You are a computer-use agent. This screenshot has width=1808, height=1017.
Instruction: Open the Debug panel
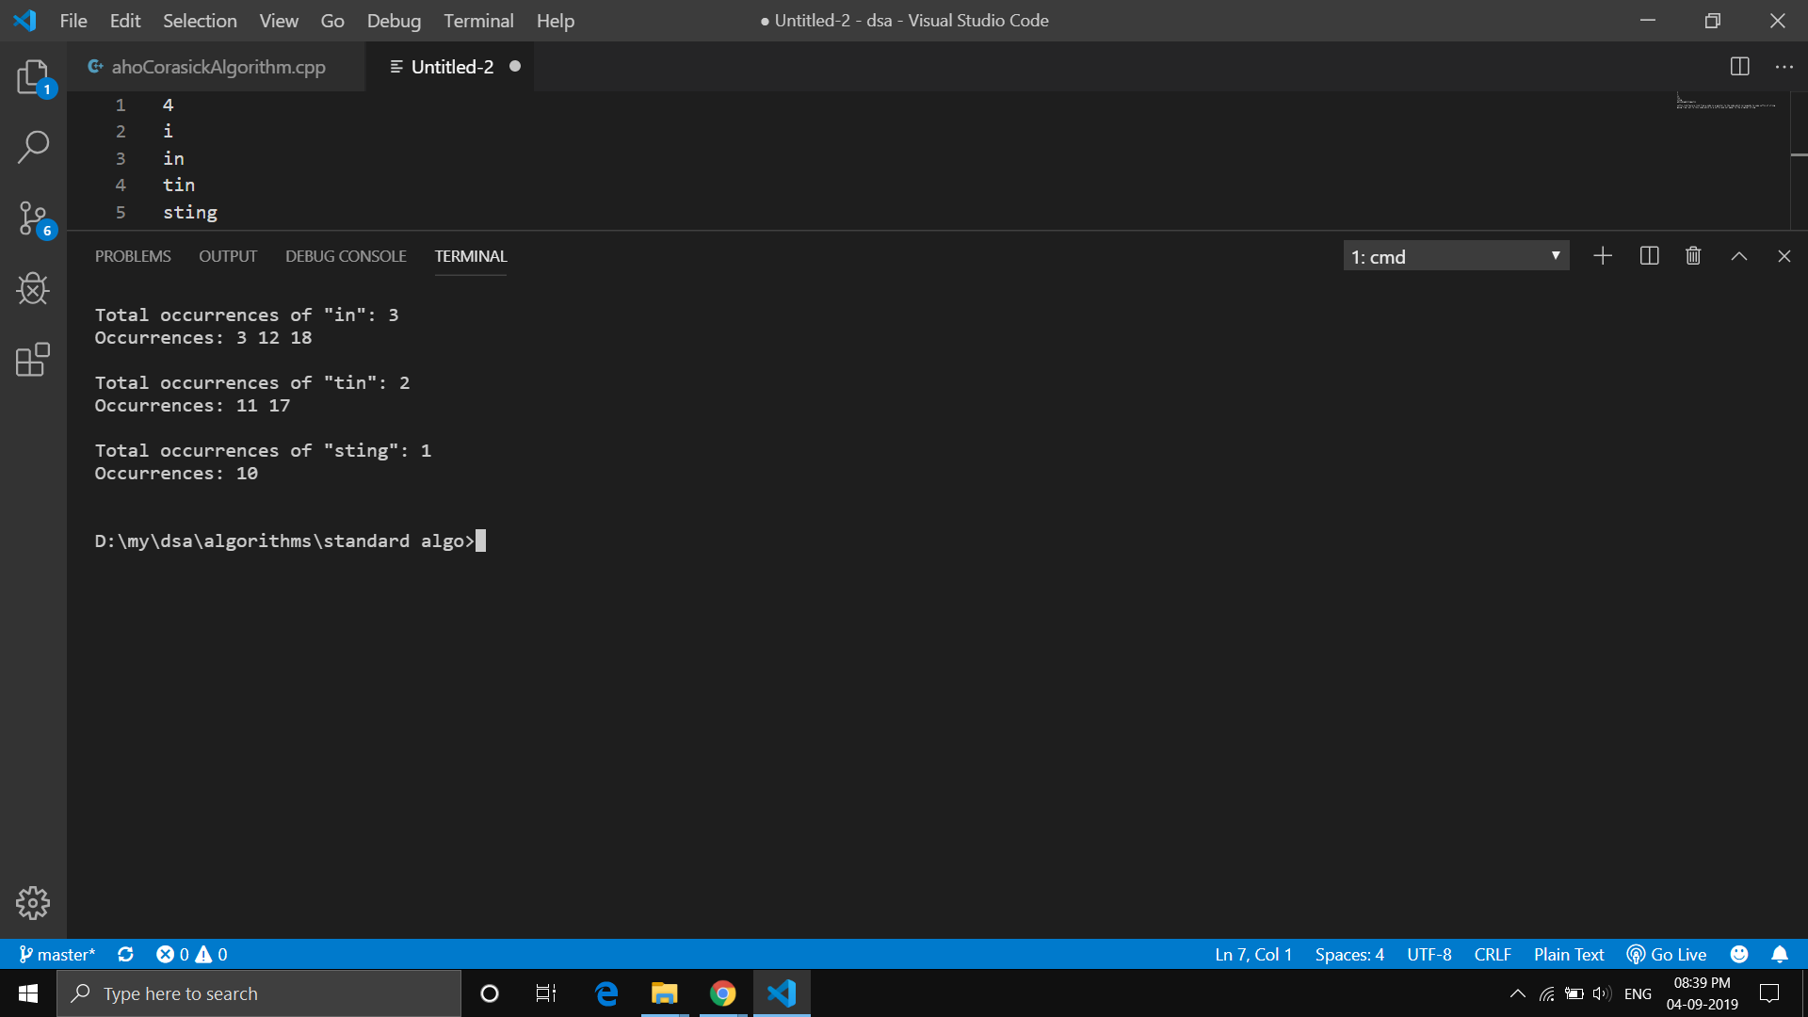pos(33,289)
